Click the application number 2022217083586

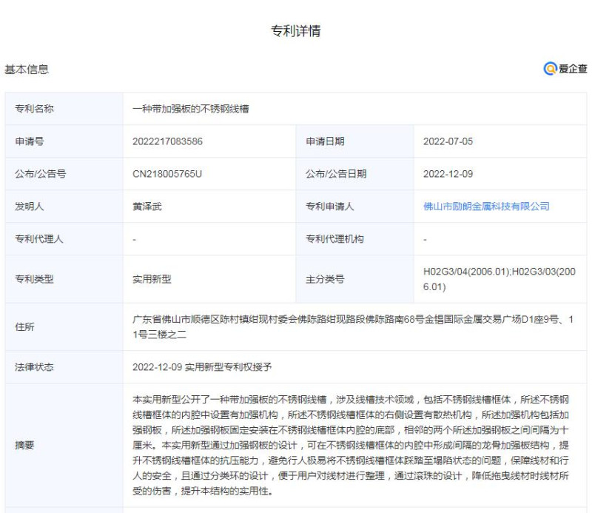[168, 141]
